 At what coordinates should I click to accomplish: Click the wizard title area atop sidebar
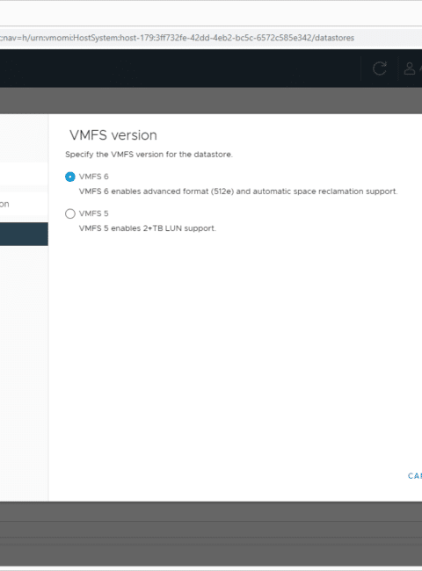click(24, 139)
